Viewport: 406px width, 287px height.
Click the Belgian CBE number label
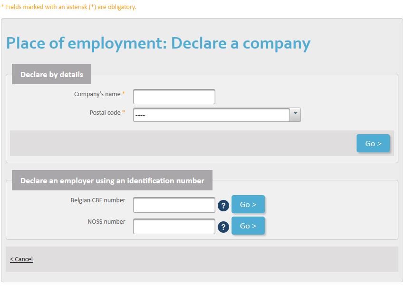pyautogui.click(x=98, y=200)
